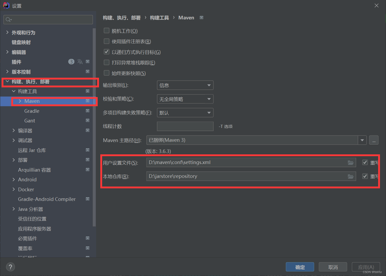386x276 pixels.
Task: Select 应用程序服务器 in the settings tree
Action: [35, 229]
